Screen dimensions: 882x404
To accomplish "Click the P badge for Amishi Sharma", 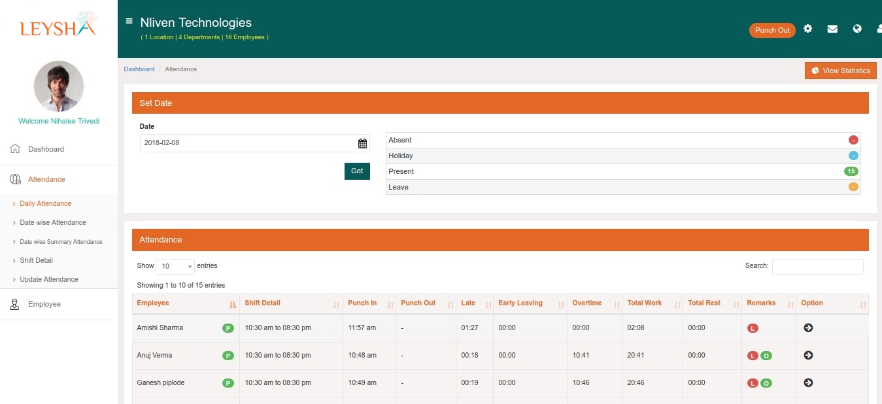I will click(228, 328).
